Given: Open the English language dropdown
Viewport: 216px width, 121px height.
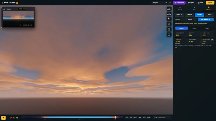Looking at the screenshot, I should [x=160, y=3].
